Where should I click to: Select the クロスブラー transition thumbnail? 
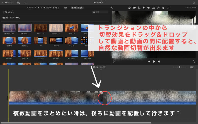(x=25, y=28)
